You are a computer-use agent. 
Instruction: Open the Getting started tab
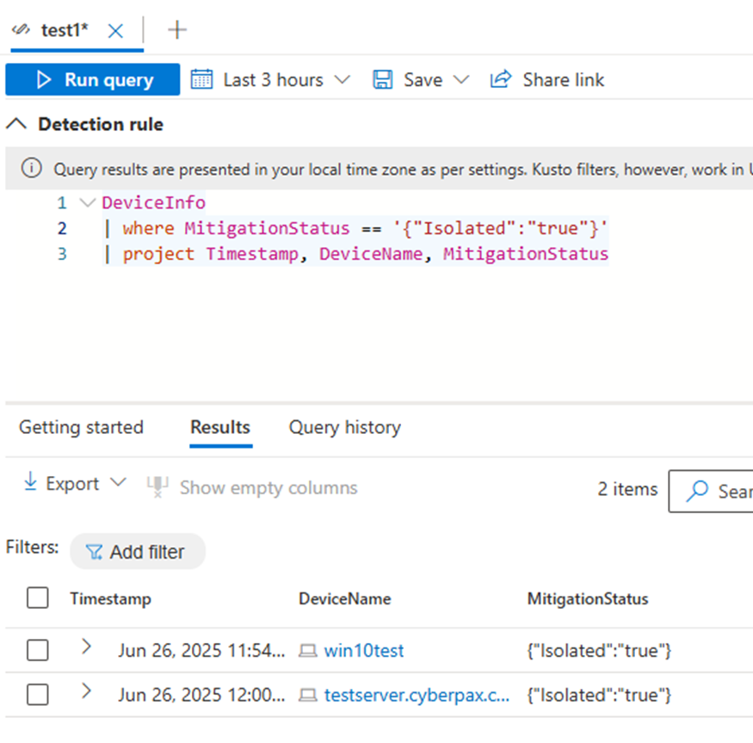[81, 427]
